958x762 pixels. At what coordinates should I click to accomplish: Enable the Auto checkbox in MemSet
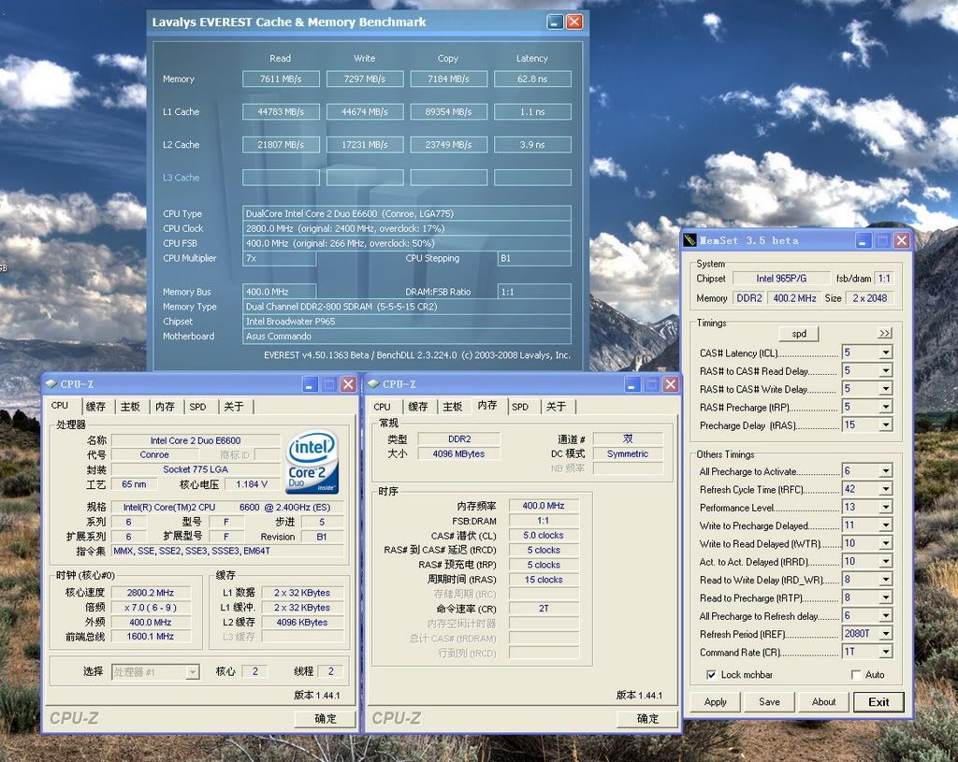tap(856, 674)
